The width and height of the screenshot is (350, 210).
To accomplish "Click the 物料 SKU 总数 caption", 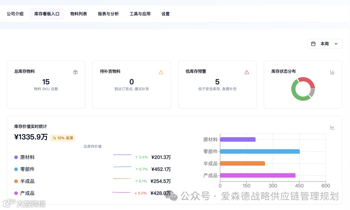I will point(46,89).
